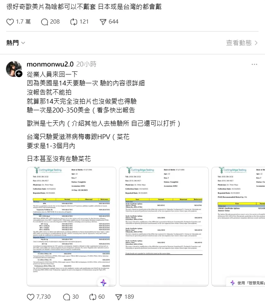Open third lab report image with urine test

click(238, 227)
